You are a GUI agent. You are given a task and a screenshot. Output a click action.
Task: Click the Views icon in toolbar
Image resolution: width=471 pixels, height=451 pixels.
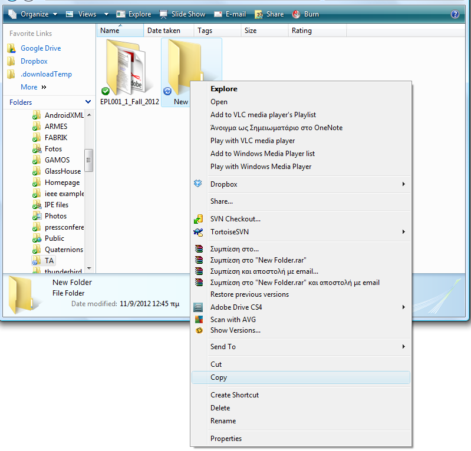click(x=70, y=14)
